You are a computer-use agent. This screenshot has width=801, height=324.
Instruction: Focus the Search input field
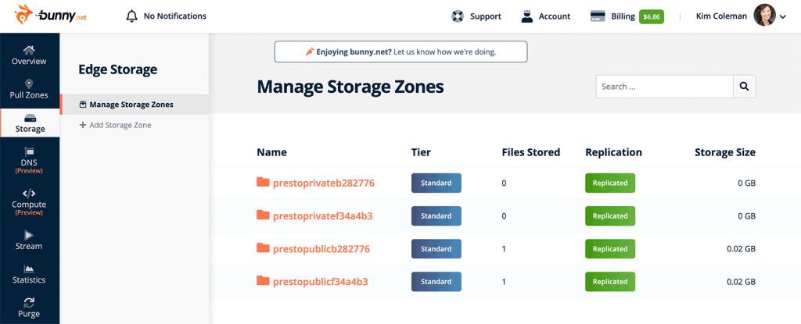(x=665, y=86)
